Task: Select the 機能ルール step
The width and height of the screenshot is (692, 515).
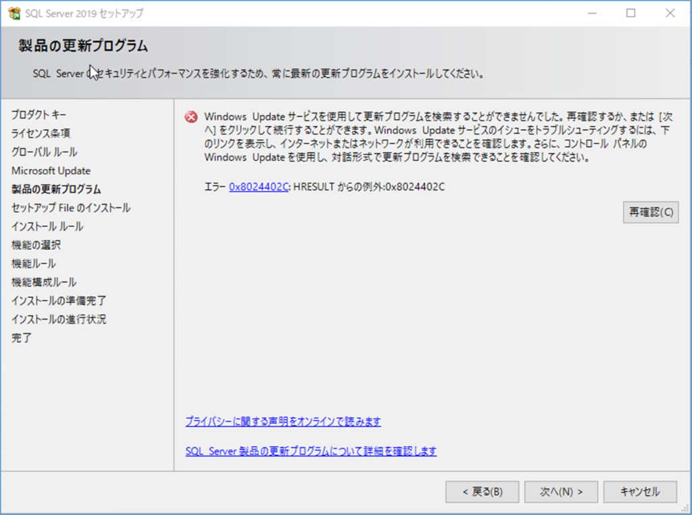Action: coord(34,264)
